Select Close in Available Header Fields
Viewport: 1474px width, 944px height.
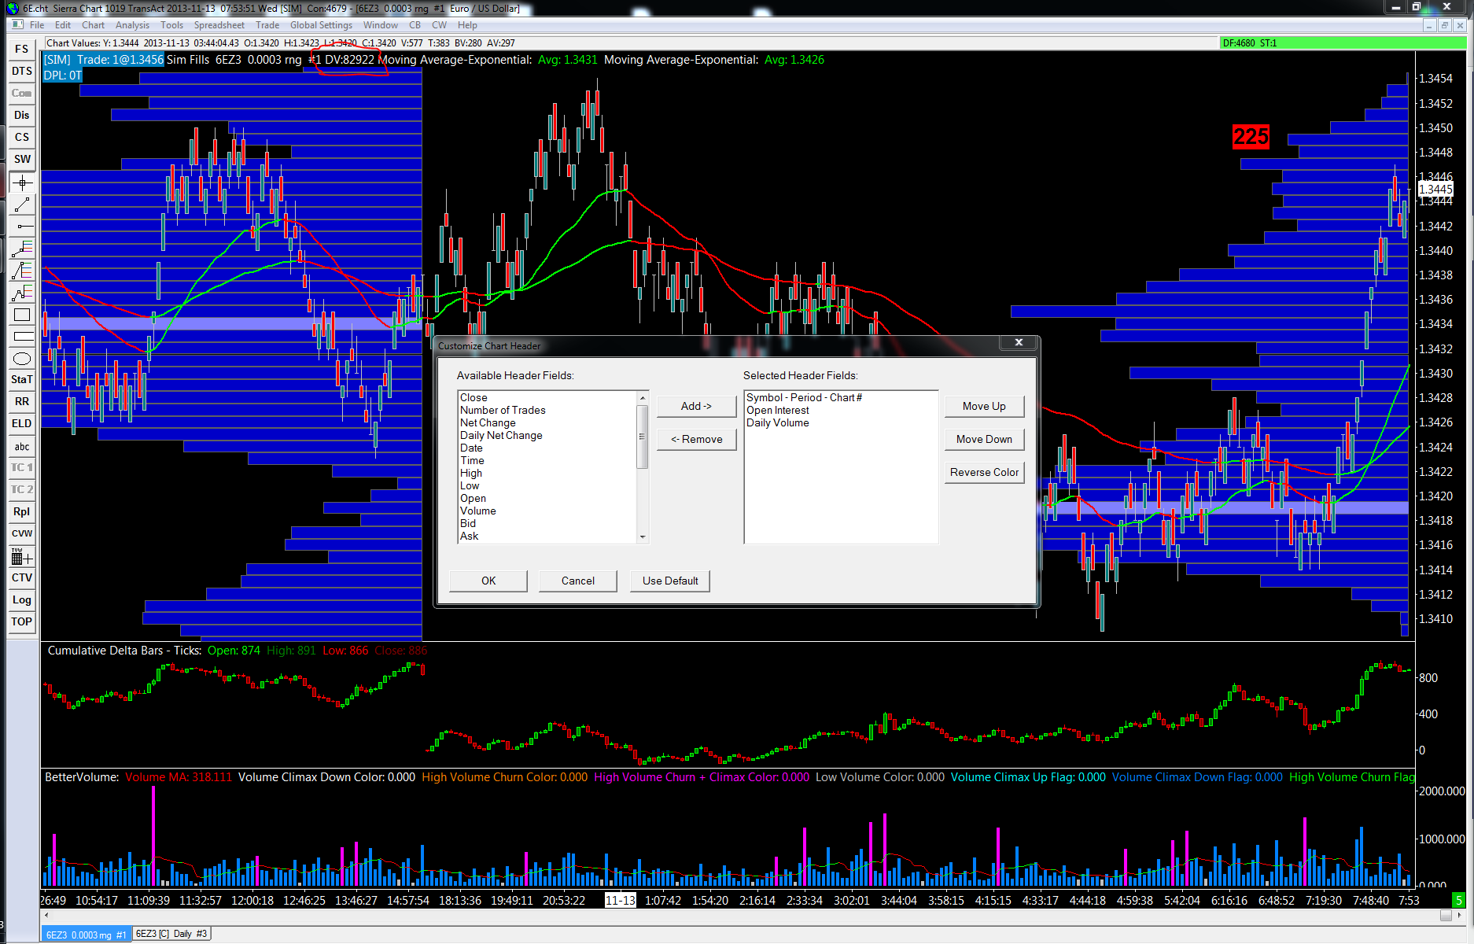[548, 397]
